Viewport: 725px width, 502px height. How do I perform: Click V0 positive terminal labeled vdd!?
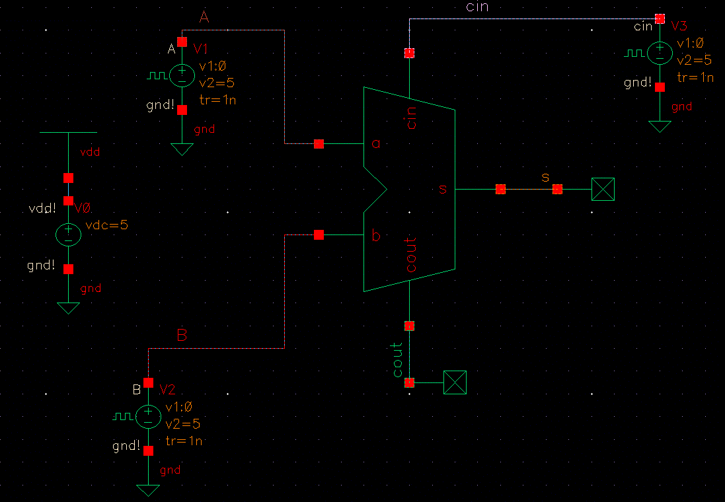(69, 201)
